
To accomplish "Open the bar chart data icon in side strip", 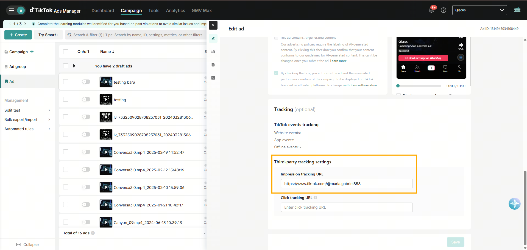I will [213, 52].
